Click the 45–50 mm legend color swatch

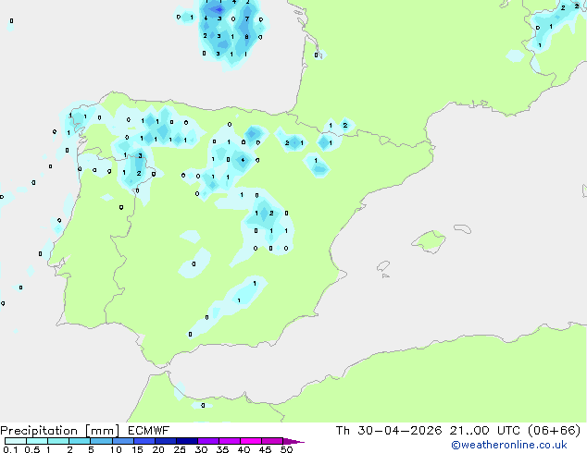(272, 441)
